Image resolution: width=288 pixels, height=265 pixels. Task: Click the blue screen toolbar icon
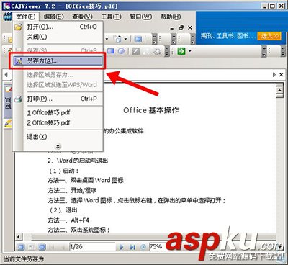tap(138, 39)
